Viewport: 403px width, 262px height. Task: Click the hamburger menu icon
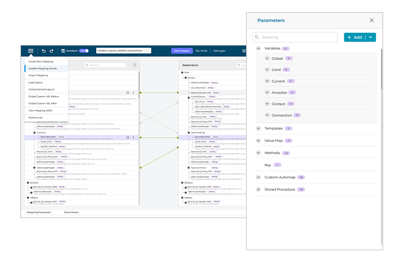pos(31,51)
